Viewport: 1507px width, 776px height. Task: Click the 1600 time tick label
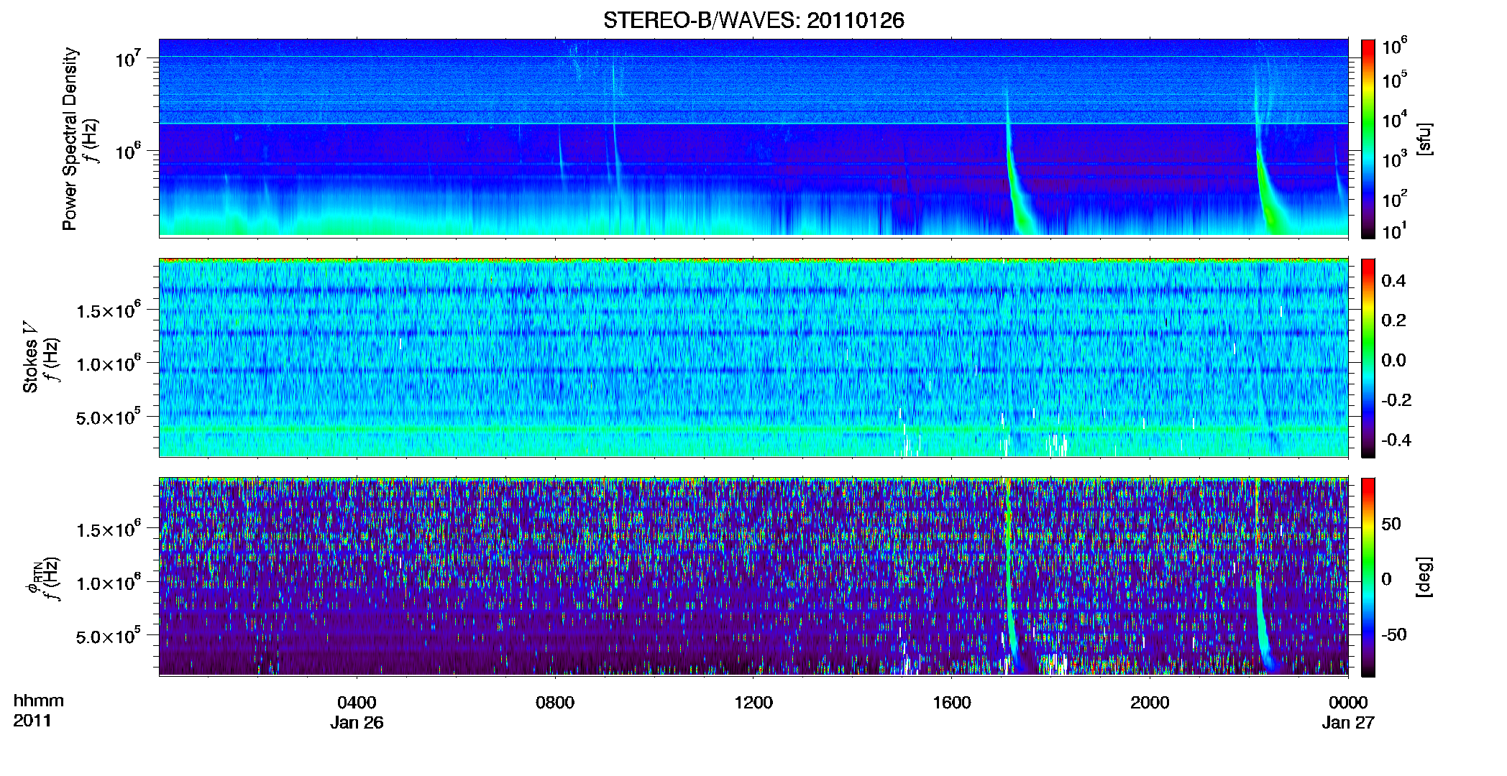pyautogui.click(x=952, y=702)
